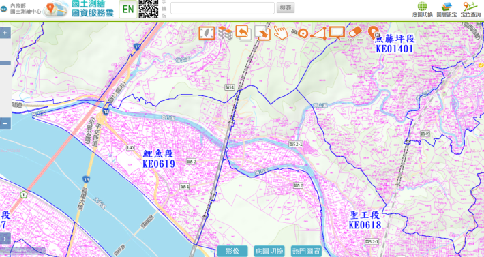The width and height of the screenshot is (484, 257).
Task: Remove location marker pin tool
Action: (374, 32)
